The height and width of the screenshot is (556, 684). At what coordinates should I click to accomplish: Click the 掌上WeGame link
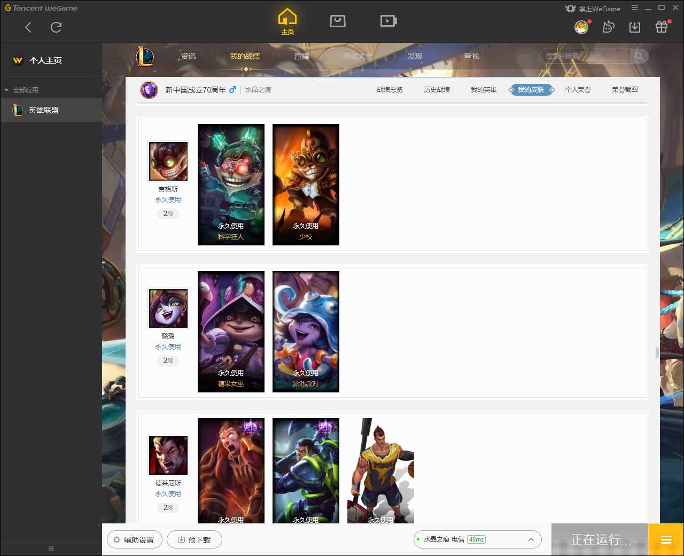coord(593,9)
